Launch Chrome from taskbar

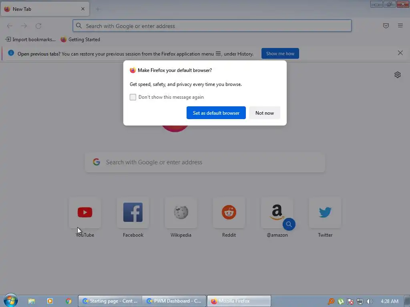point(68,301)
